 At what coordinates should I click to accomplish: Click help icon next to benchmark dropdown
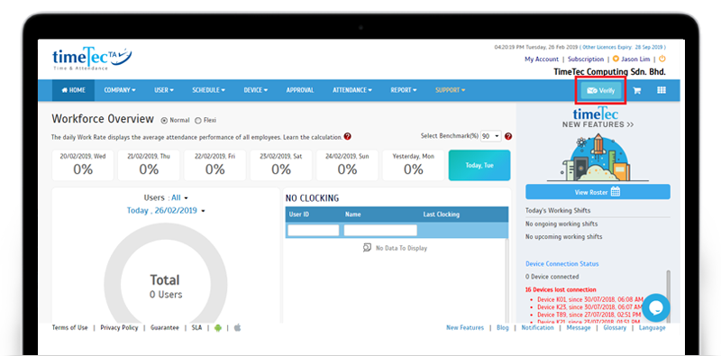(508, 137)
